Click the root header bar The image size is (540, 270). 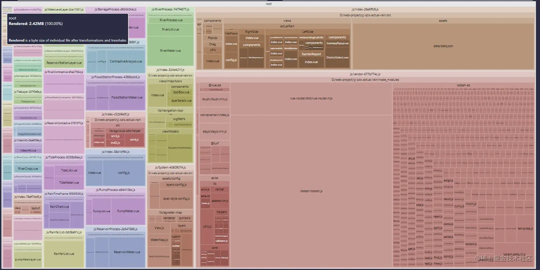tap(269, 4)
